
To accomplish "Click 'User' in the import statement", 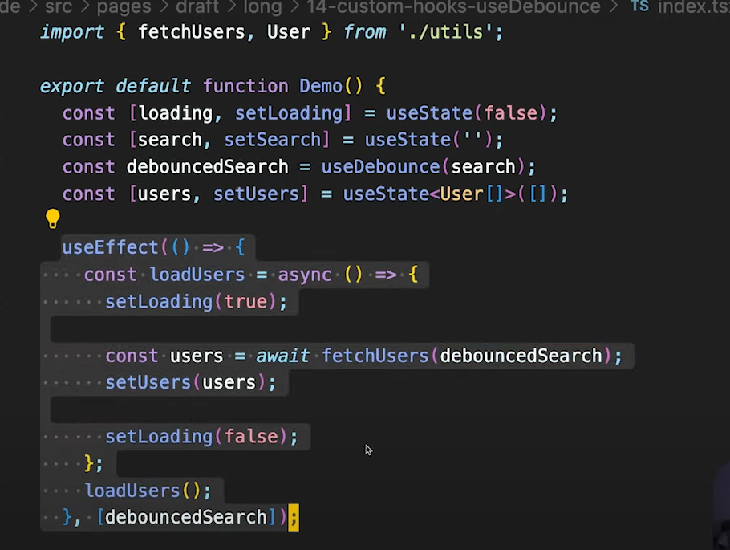I will pyautogui.click(x=288, y=32).
